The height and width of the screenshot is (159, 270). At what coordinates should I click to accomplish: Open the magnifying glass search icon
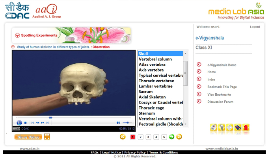222,128
